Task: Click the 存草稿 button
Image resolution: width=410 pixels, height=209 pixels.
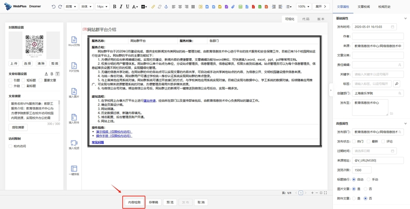Action: pos(154,202)
